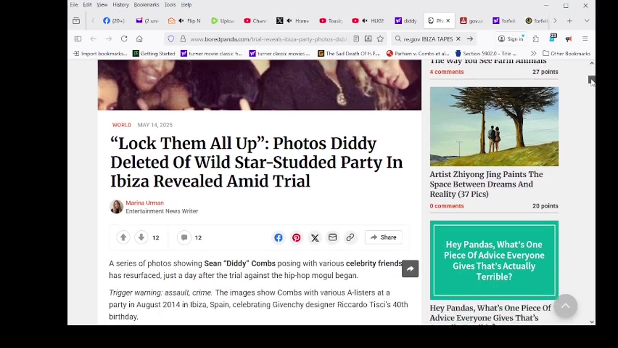Open the History menu
The width and height of the screenshot is (618, 348).
tap(121, 5)
